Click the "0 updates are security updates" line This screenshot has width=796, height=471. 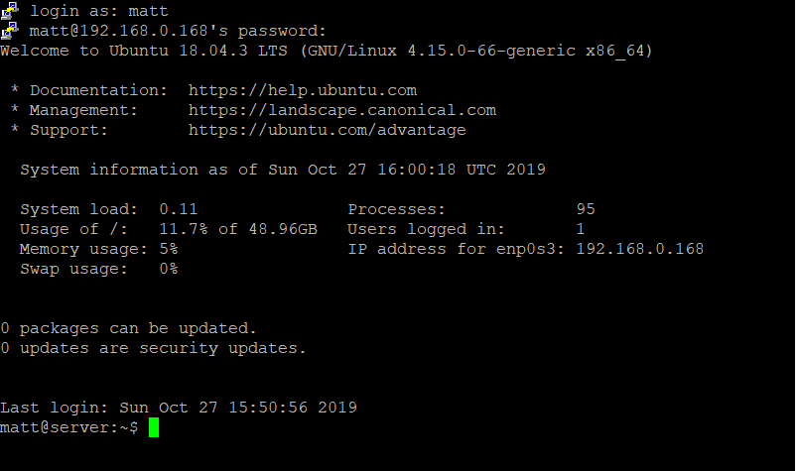click(153, 348)
